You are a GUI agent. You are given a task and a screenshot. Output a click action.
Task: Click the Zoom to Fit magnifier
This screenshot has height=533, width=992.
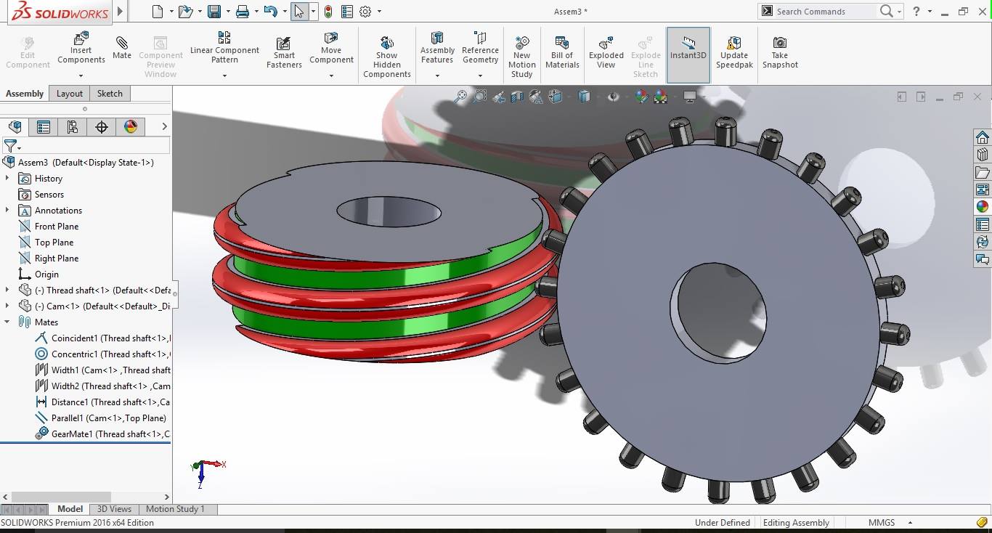460,97
